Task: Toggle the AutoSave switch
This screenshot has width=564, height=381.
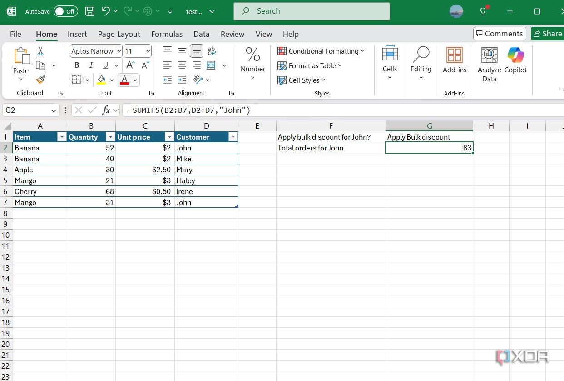Action: (65, 11)
